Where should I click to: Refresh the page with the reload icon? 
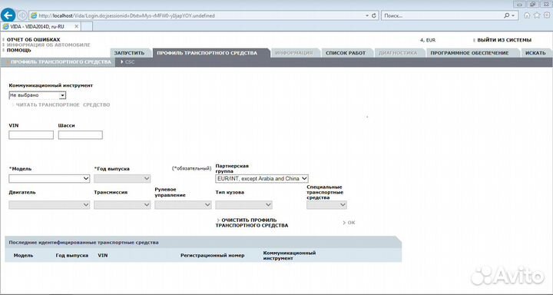point(374,15)
